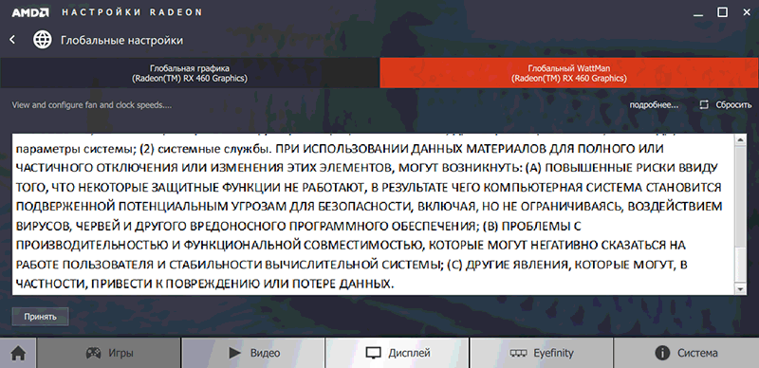This screenshot has width=759, height=368.
Task: Go back with the left arrow icon
Action: click(12, 40)
